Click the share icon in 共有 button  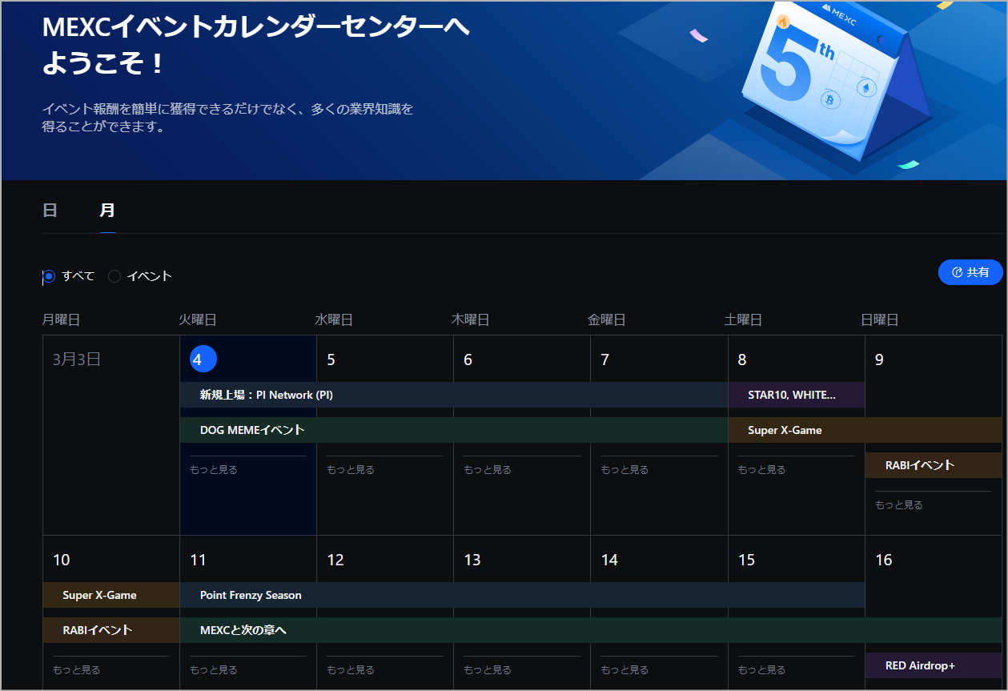pyautogui.click(x=956, y=272)
